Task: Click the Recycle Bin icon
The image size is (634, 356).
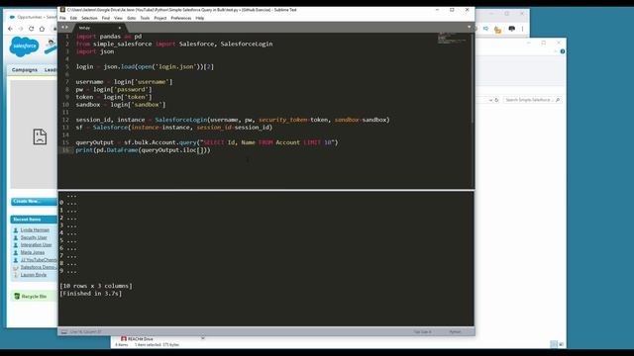Action: coord(17,297)
